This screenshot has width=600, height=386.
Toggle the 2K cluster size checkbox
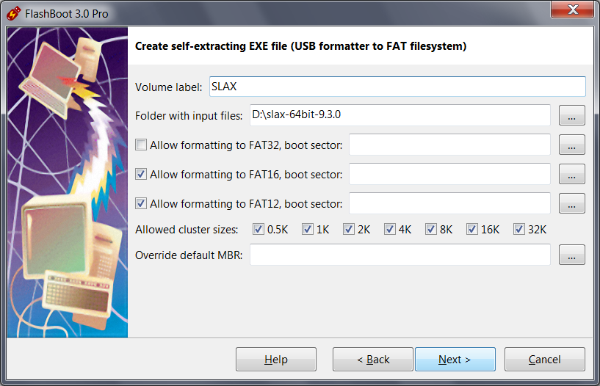pos(349,229)
